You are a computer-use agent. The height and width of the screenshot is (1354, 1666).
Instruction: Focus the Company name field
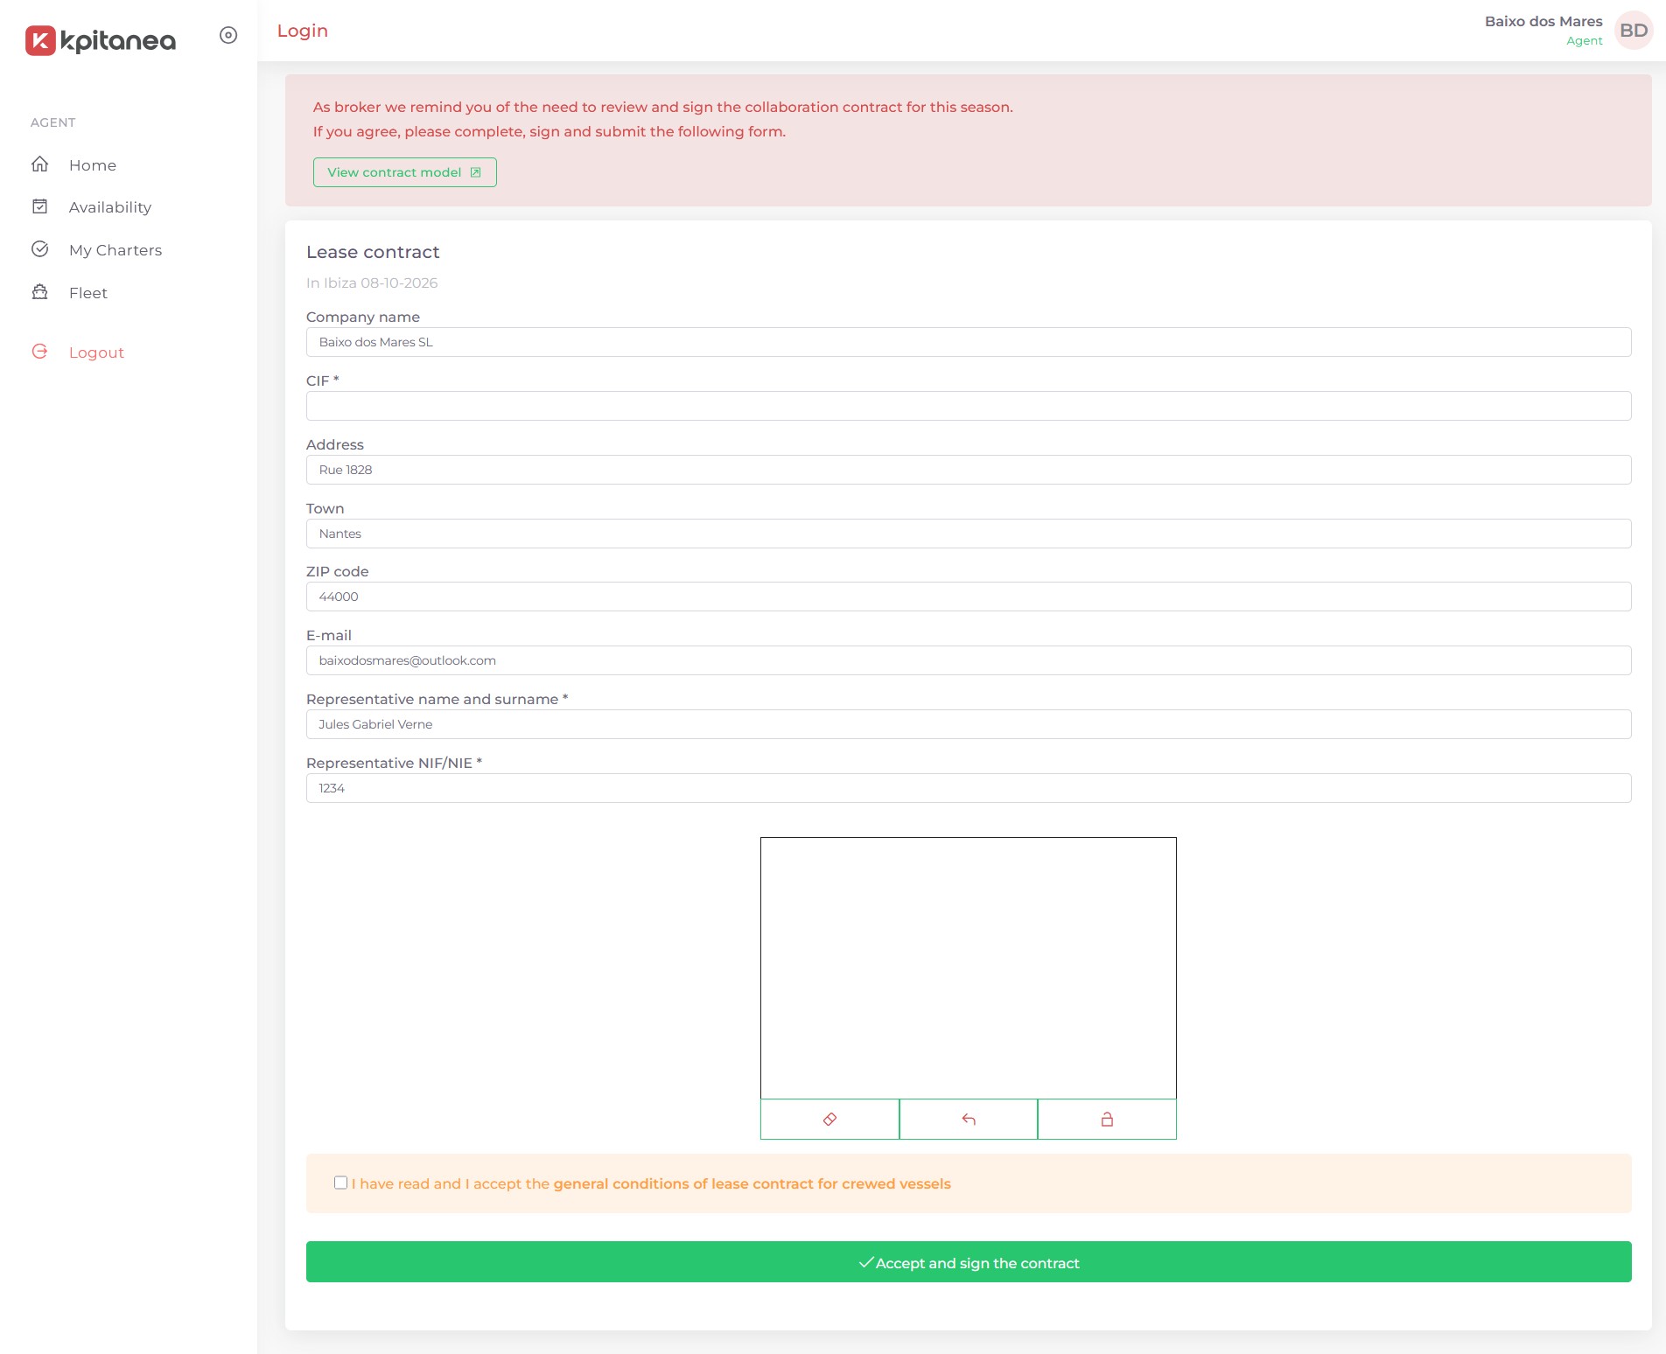[x=969, y=342]
